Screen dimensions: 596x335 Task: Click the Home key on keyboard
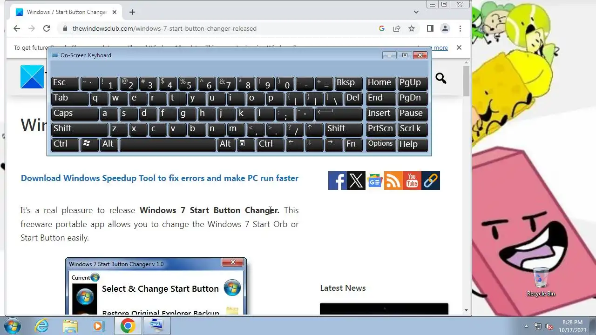(381, 83)
